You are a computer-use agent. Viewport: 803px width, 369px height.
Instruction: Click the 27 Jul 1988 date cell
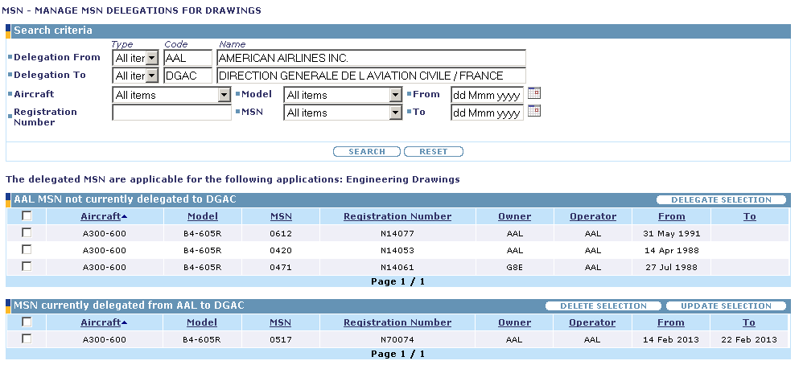pos(671,267)
